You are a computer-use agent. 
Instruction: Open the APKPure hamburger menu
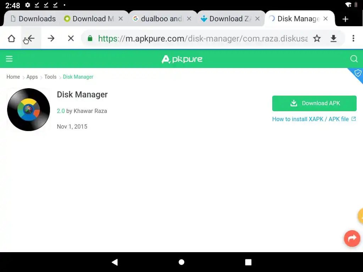coord(9,59)
